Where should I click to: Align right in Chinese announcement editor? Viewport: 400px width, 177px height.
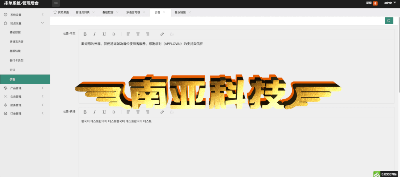click(147, 34)
